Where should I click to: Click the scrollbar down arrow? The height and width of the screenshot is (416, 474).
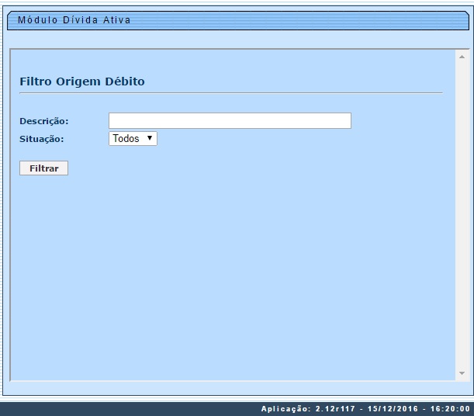pyautogui.click(x=462, y=373)
